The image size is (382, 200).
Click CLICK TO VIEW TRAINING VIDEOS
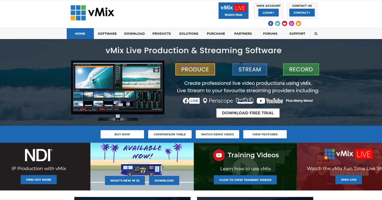pos(245,180)
